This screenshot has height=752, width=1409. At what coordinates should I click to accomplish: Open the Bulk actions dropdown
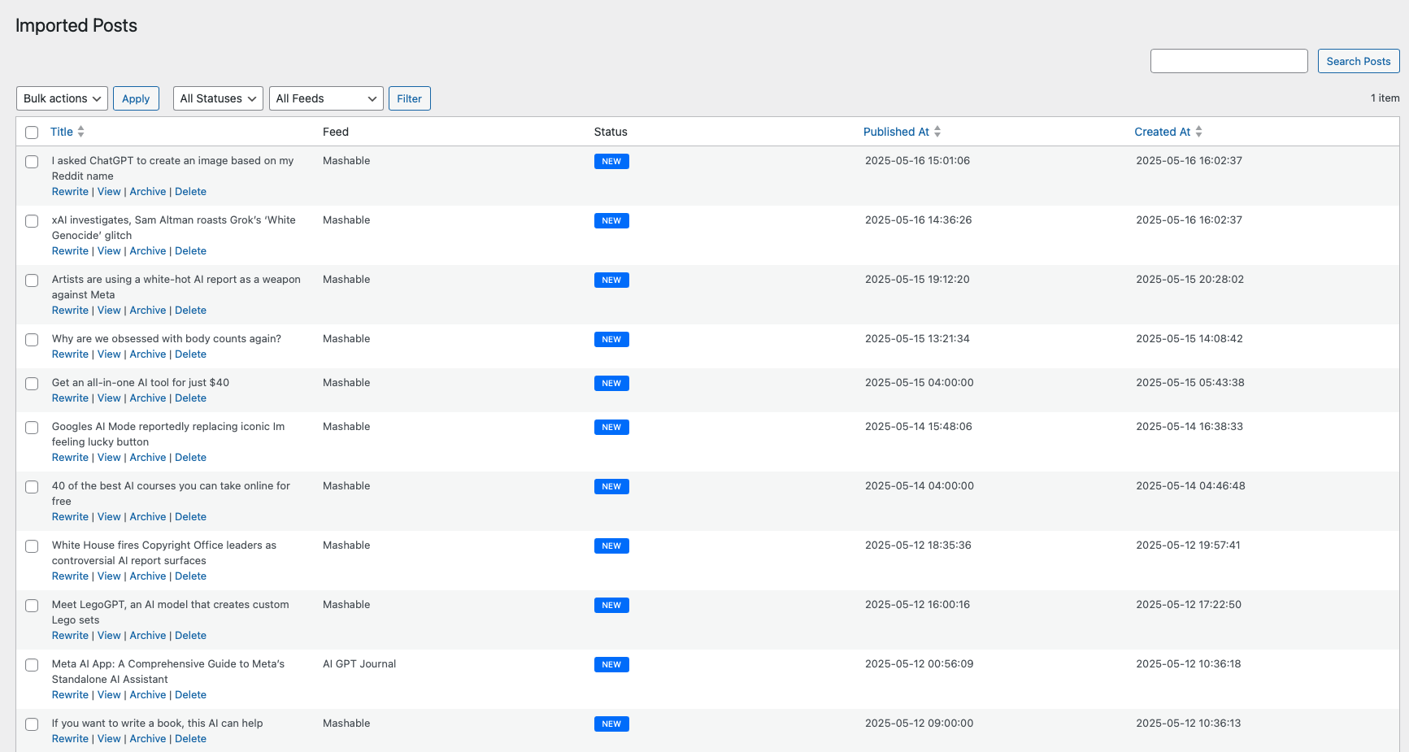[62, 98]
